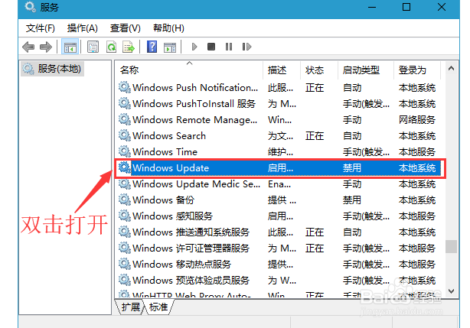Image resolution: width=470 pixels, height=328 pixels.
Task: Click the Back arrow toolbar icon
Action: 28,47
